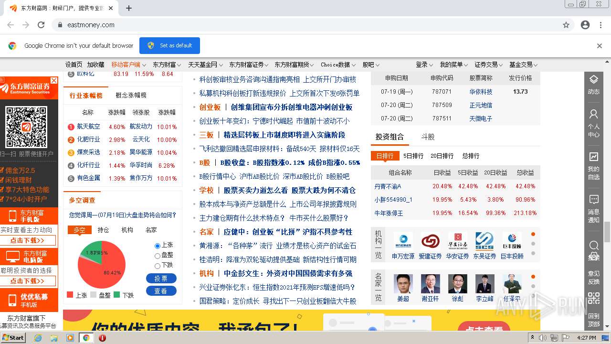
Task: Open 丹青不渝A portfolio link
Action: click(x=388, y=186)
